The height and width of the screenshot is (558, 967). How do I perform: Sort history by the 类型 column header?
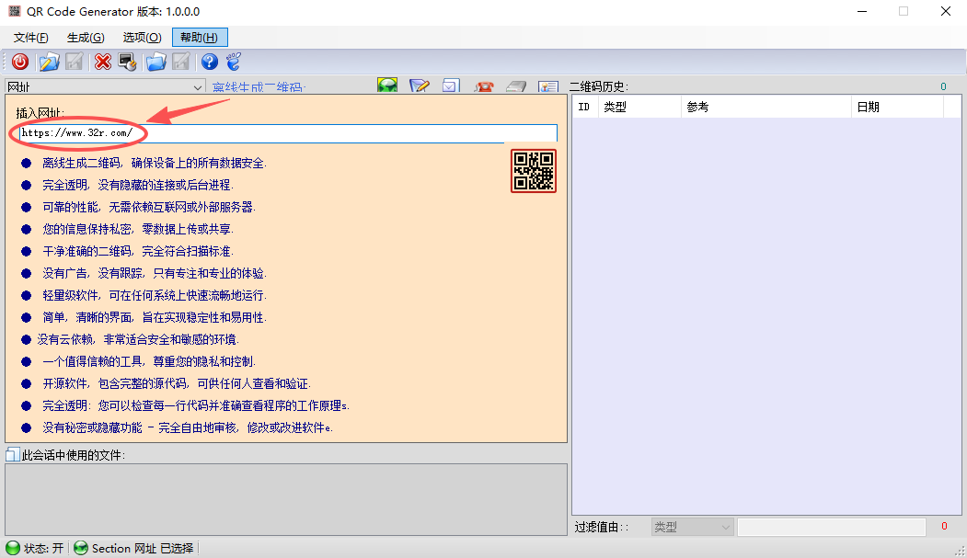tap(639, 107)
